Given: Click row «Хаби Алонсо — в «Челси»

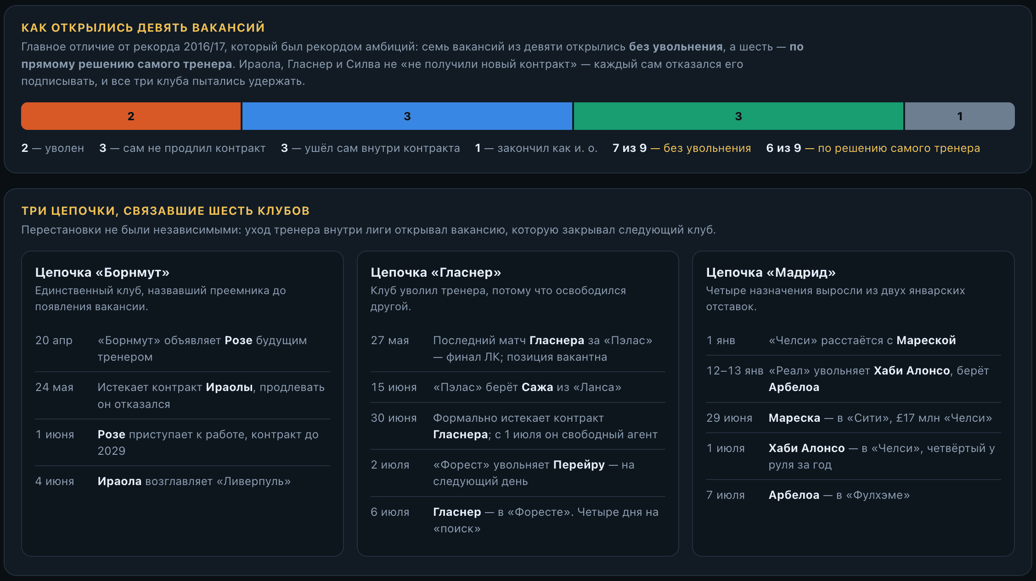Looking at the screenshot, I should tap(854, 456).
